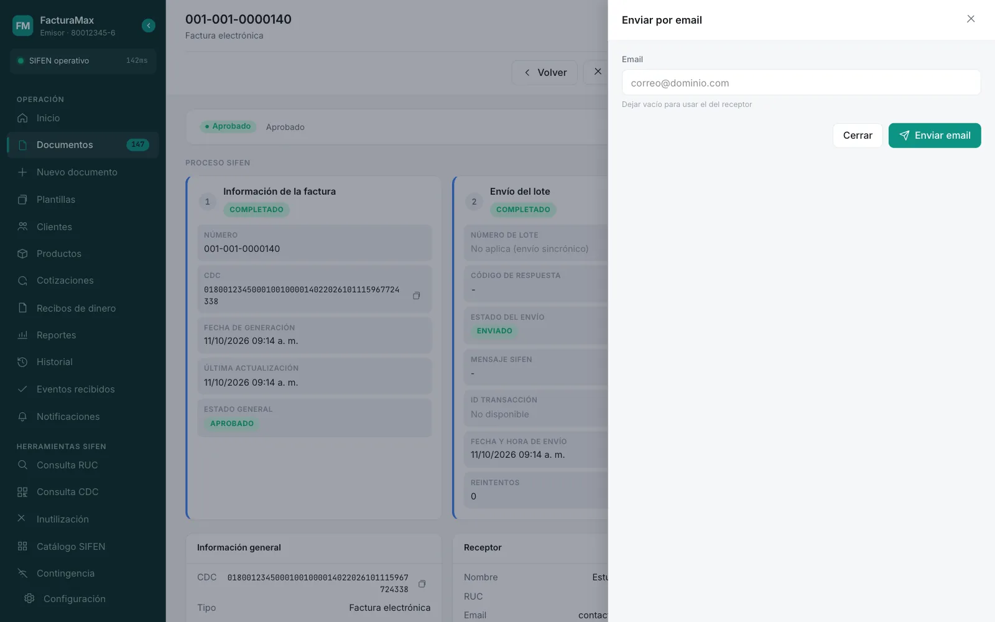This screenshot has width=995, height=622.
Task: Click the 'Dejar vacío para usar el del receptor' hint
Action: (x=687, y=104)
